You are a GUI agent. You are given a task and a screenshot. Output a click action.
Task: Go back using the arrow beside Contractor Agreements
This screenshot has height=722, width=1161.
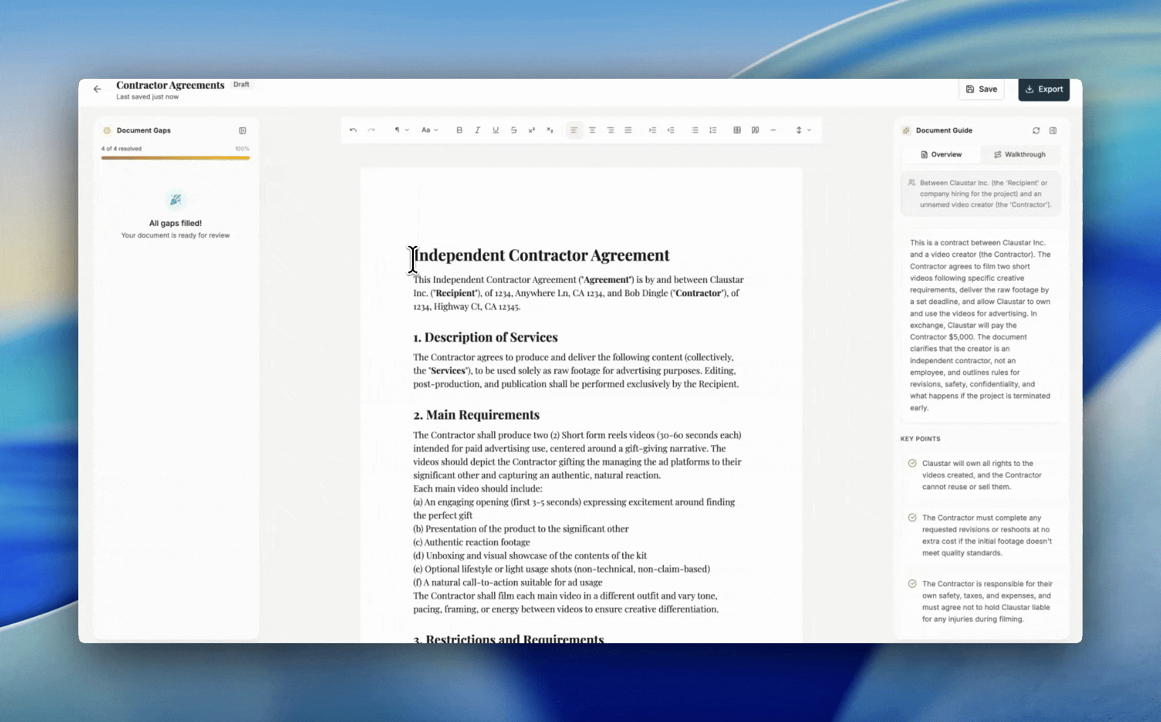(x=98, y=89)
